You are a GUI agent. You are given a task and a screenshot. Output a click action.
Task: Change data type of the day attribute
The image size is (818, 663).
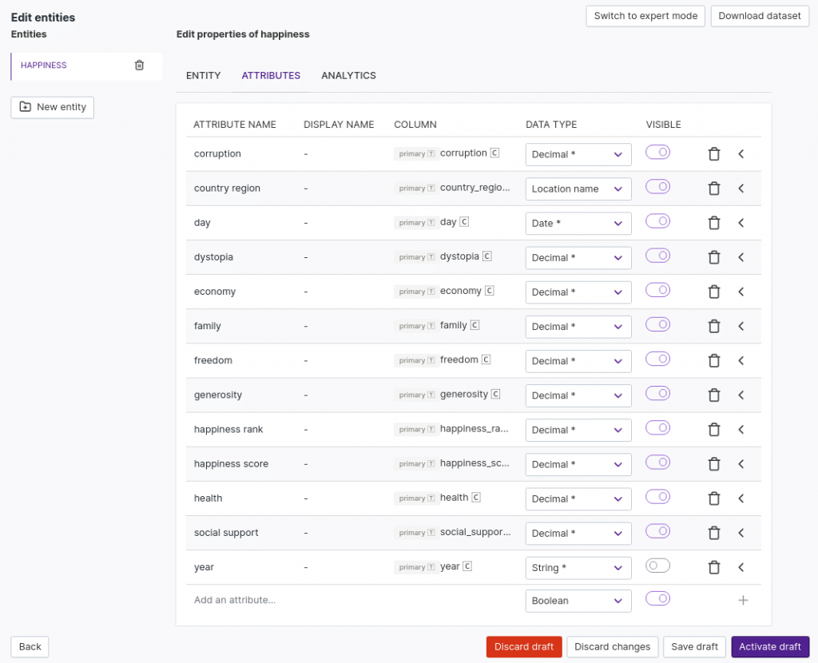pyautogui.click(x=578, y=224)
